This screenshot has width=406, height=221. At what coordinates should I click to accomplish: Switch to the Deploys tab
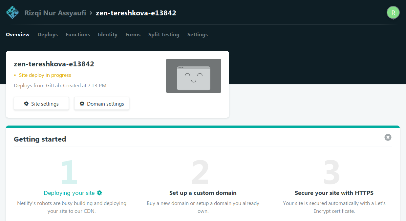(x=48, y=35)
